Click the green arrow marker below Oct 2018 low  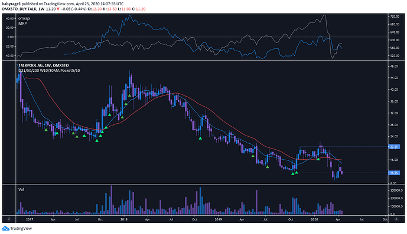[200, 139]
